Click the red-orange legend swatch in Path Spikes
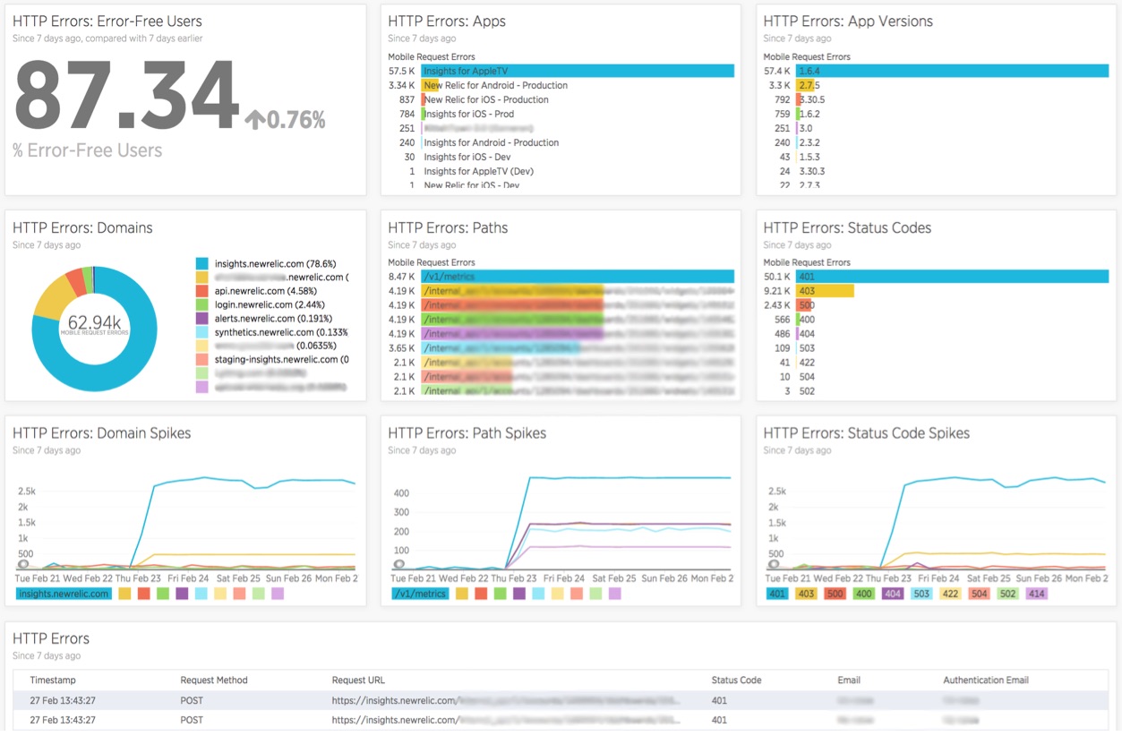The image size is (1122, 736). [x=481, y=594]
